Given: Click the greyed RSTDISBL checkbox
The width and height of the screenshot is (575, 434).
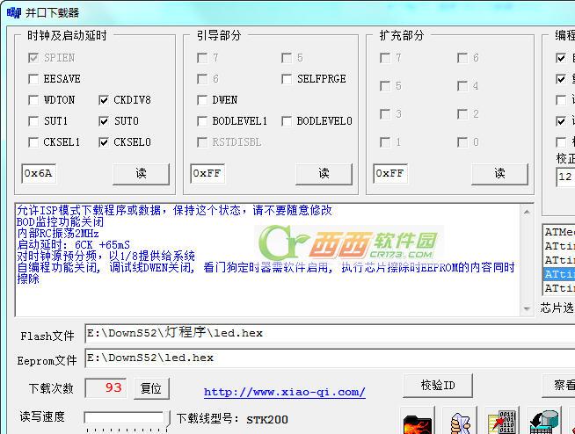Looking at the screenshot, I should [202, 142].
